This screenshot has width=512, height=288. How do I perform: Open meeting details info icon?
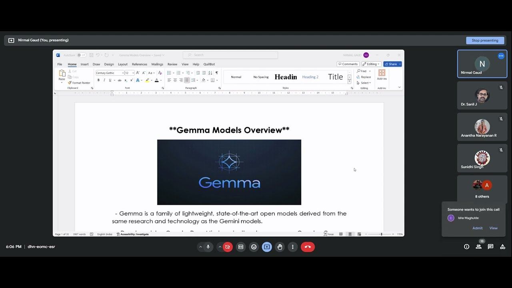click(466, 247)
